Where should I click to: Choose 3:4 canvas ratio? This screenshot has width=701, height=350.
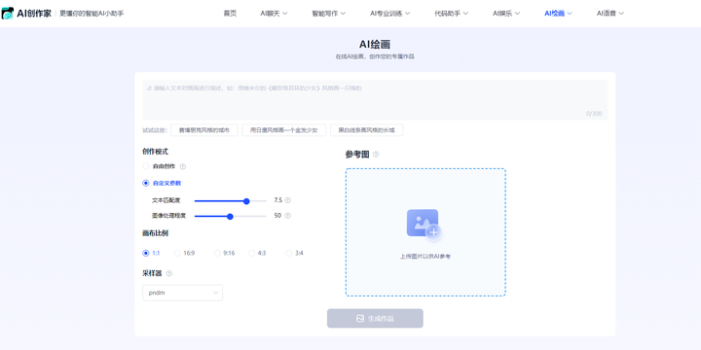pos(289,253)
